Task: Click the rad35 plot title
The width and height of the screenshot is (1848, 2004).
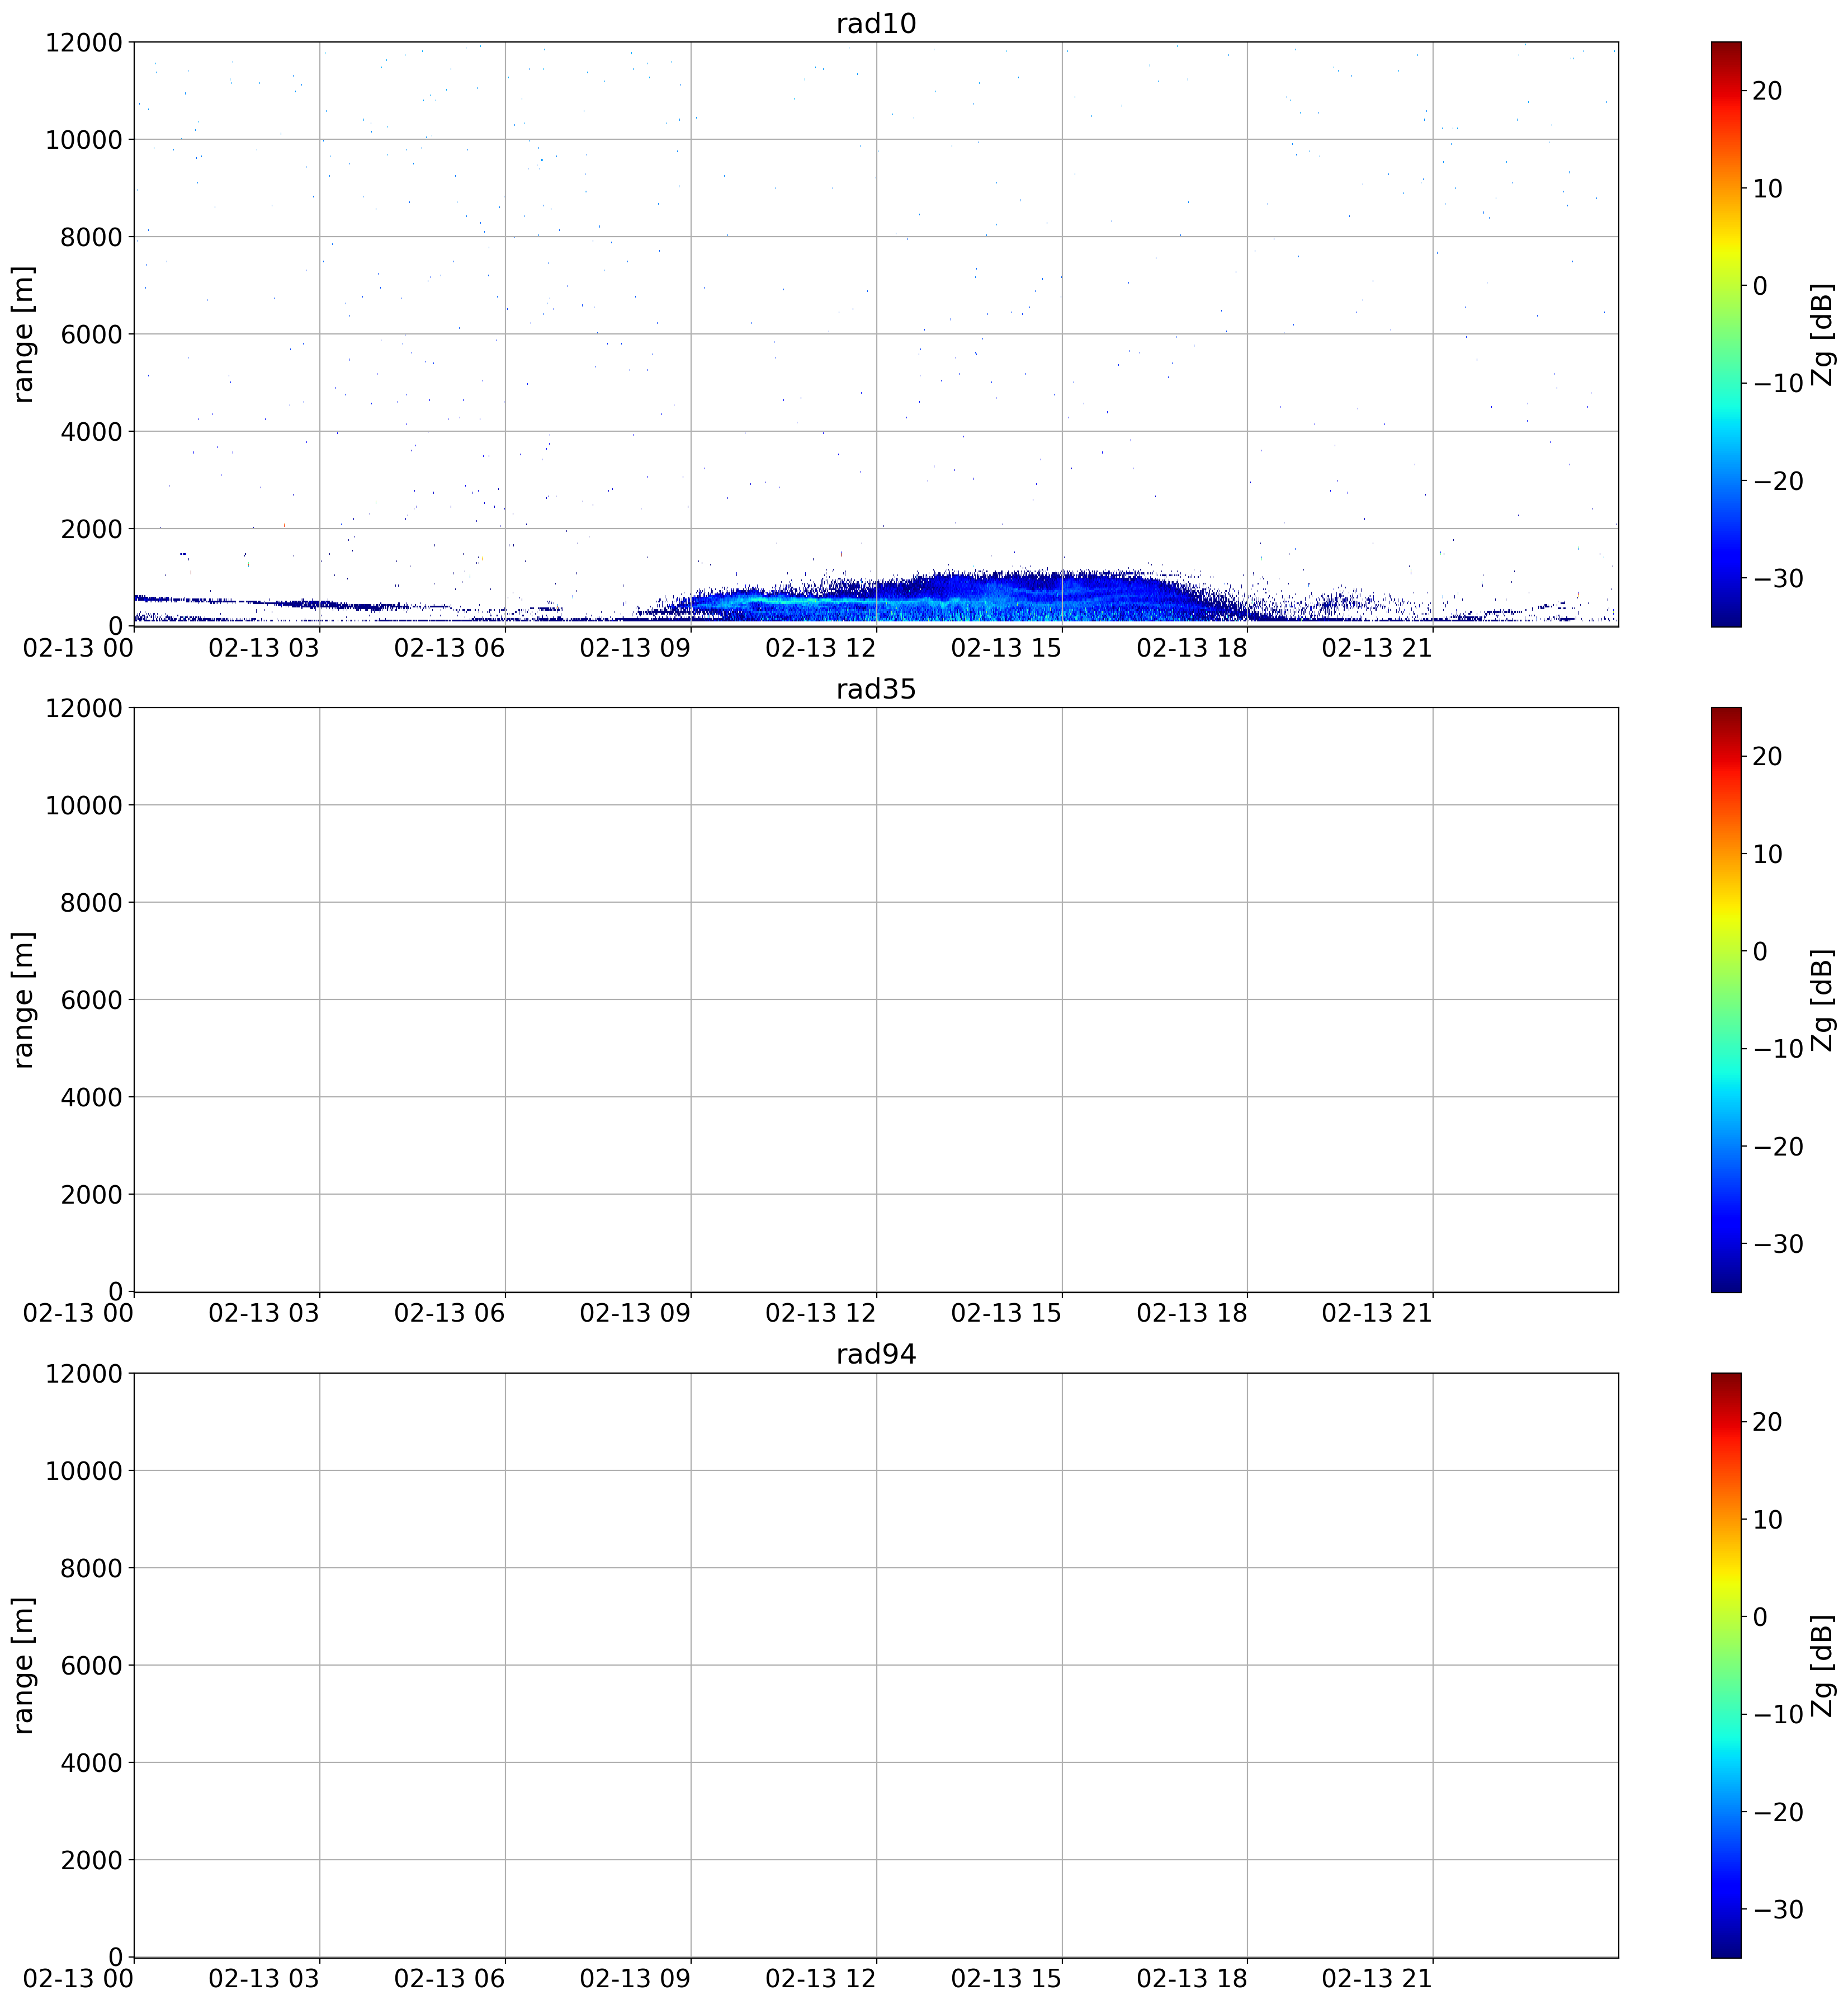Action: (876, 689)
